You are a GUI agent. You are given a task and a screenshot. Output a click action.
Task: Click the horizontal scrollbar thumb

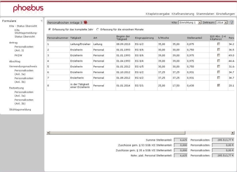pos(118,133)
